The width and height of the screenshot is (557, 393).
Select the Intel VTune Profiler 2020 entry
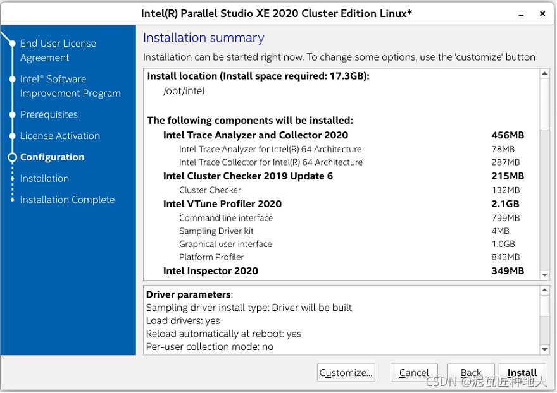pyautogui.click(x=222, y=203)
